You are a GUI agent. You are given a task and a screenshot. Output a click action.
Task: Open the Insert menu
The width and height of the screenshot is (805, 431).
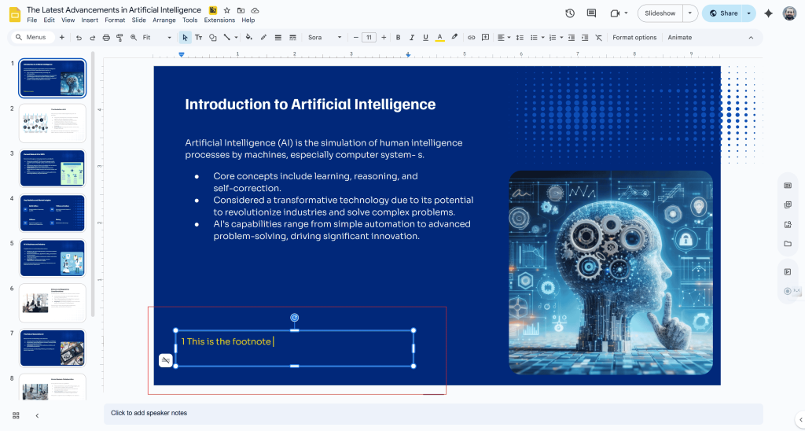[x=90, y=20]
